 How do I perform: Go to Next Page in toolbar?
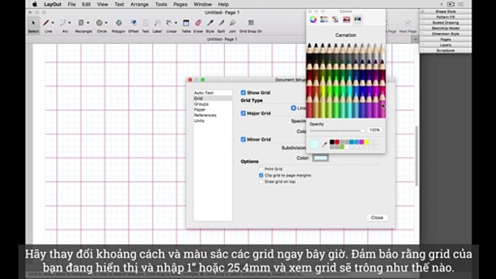(x=408, y=23)
